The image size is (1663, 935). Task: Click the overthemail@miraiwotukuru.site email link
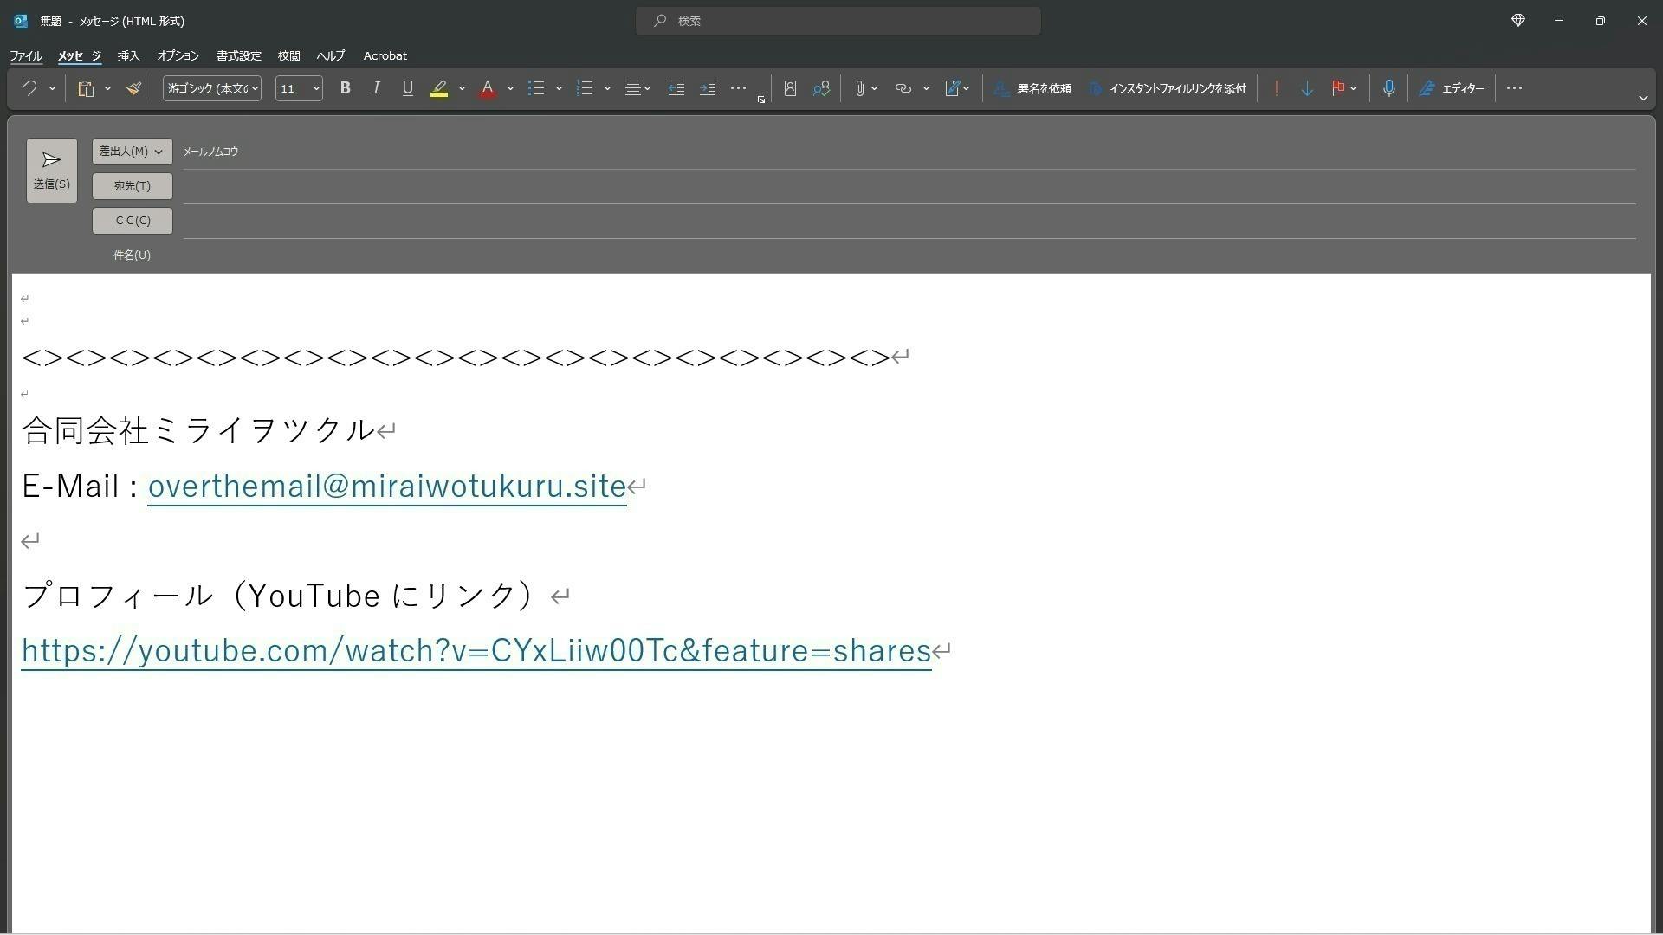coord(387,487)
